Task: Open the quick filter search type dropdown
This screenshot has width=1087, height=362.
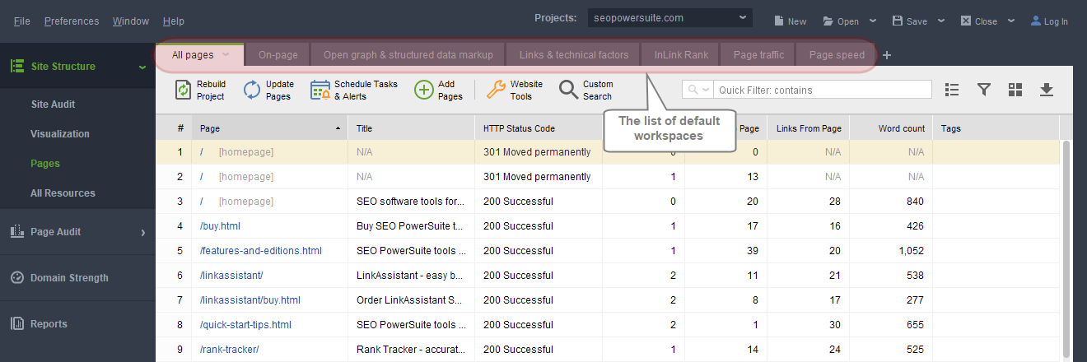Action: pyautogui.click(x=697, y=90)
